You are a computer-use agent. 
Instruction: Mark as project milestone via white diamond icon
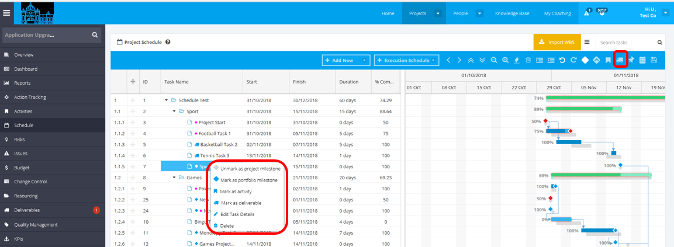[585, 60]
